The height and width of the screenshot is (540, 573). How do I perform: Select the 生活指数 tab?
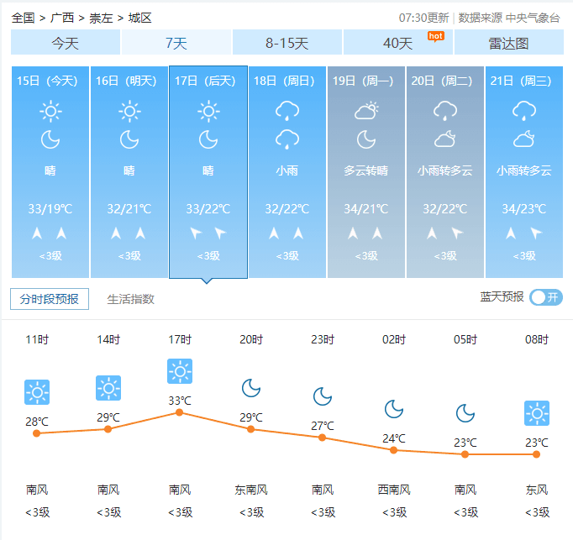coord(130,299)
